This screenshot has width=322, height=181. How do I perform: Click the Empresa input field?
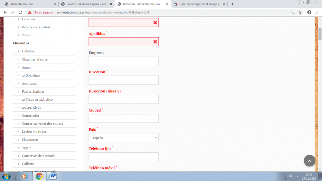[124, 61]
